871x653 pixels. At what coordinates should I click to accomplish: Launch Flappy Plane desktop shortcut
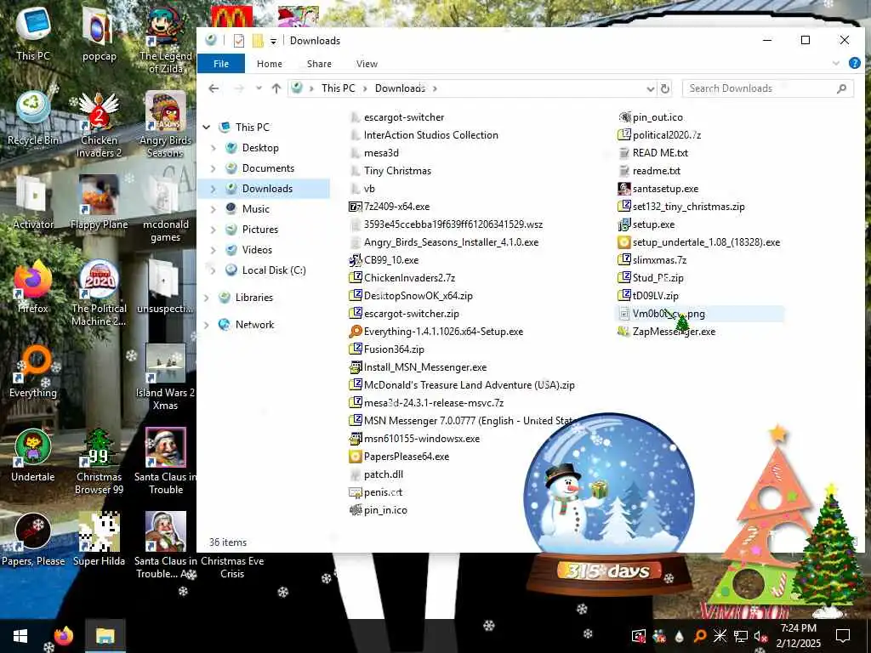(99, 202)
